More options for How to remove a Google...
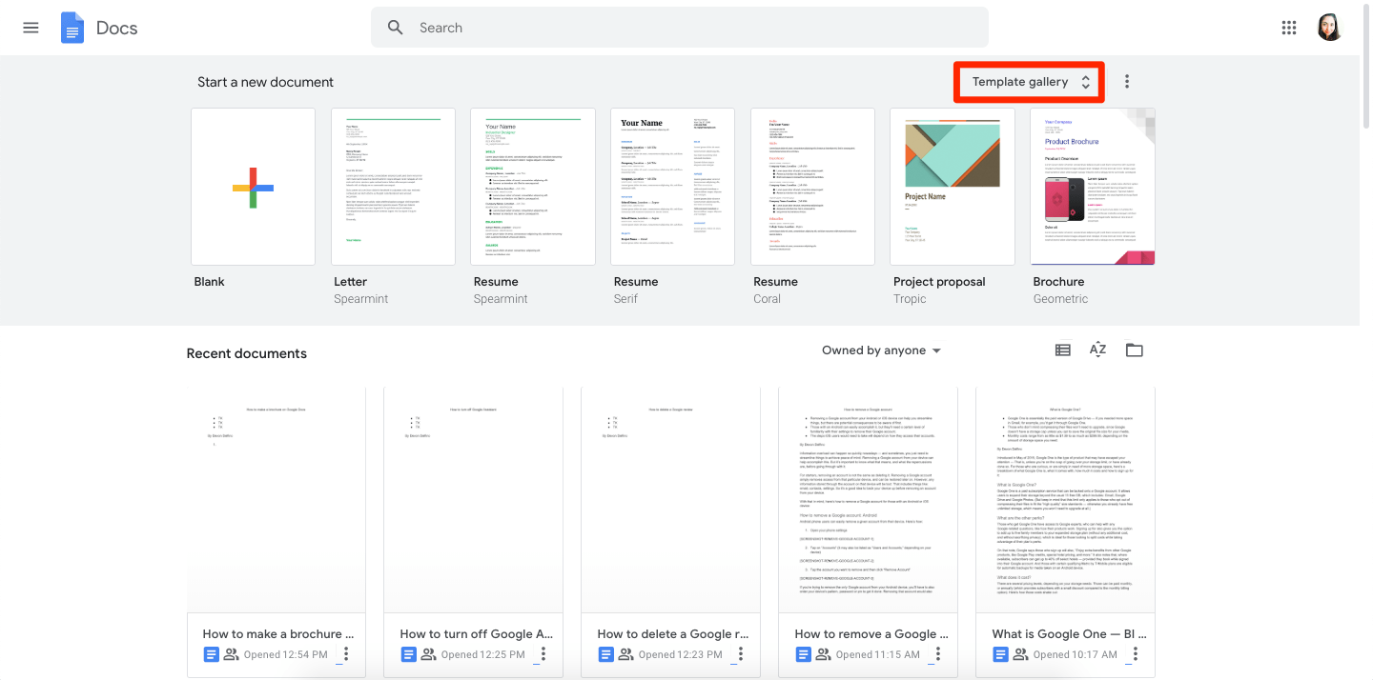 coord(938,654)
